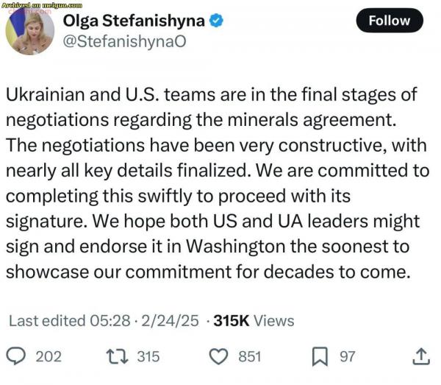
Task: Open Olga Stefanishyna's profile picture
Action: click(x=30, y=31)
